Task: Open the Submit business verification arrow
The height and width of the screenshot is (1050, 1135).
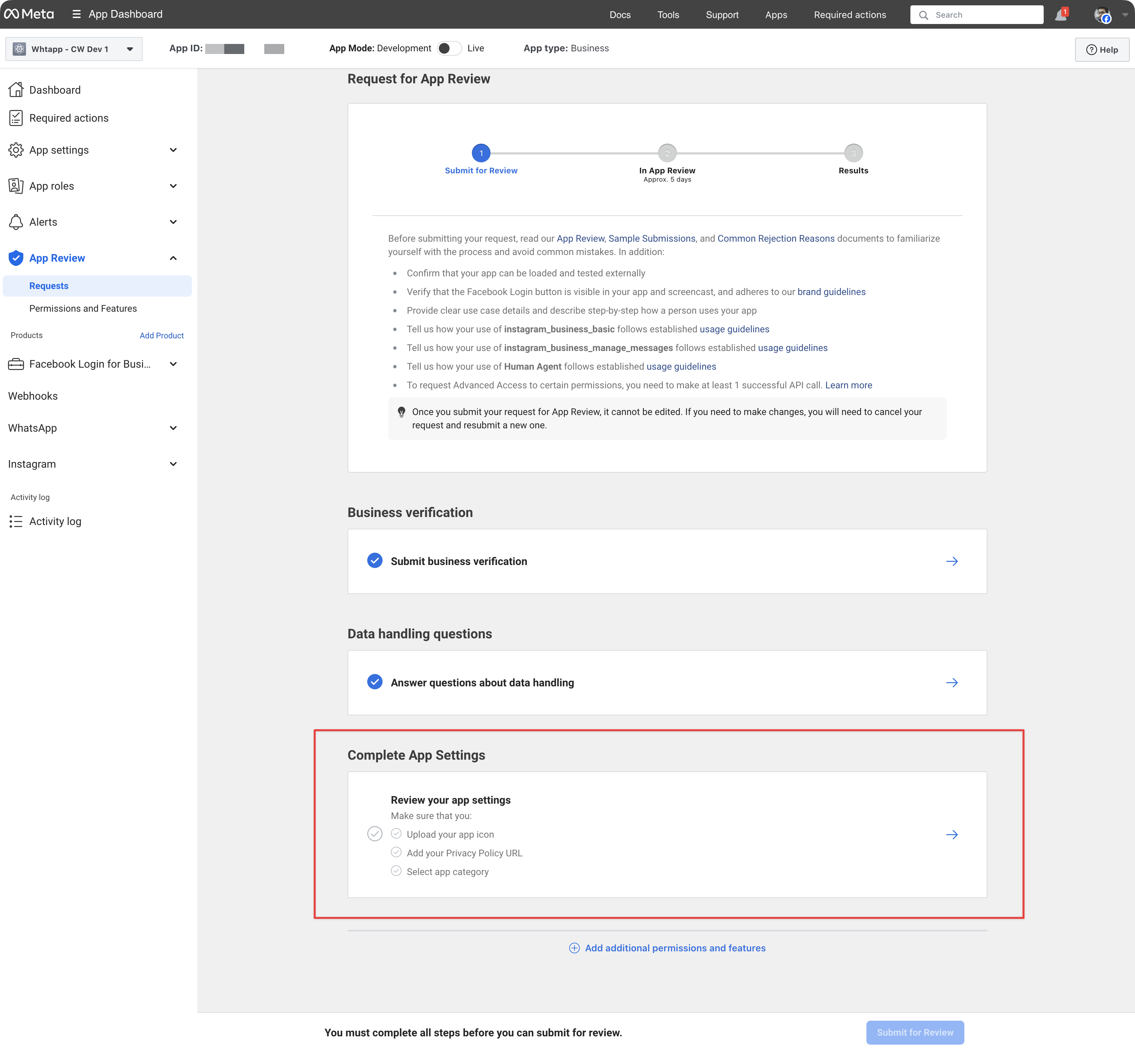Action: pyautogui.click(x=951, y=561)
